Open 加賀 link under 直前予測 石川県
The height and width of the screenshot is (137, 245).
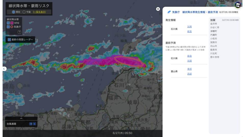[x=189, y=61]
